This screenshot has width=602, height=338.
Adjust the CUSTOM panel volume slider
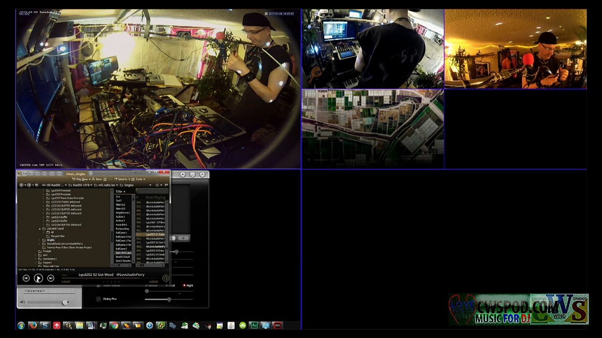pyautogui.click(x=65, y=302)
